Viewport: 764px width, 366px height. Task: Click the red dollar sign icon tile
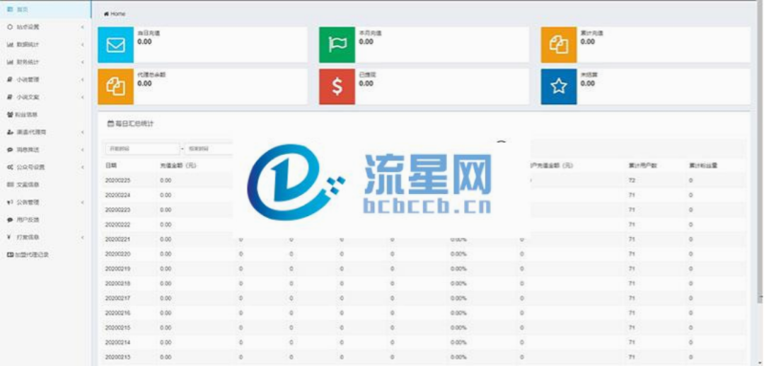click(x=337, y=86)
